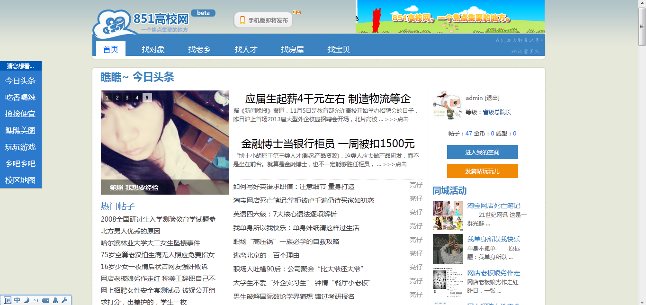The height and width of the screenshot is (305, 646).
Task: Click the slideshow photo of the girl
Action: [x=165, y=142]
